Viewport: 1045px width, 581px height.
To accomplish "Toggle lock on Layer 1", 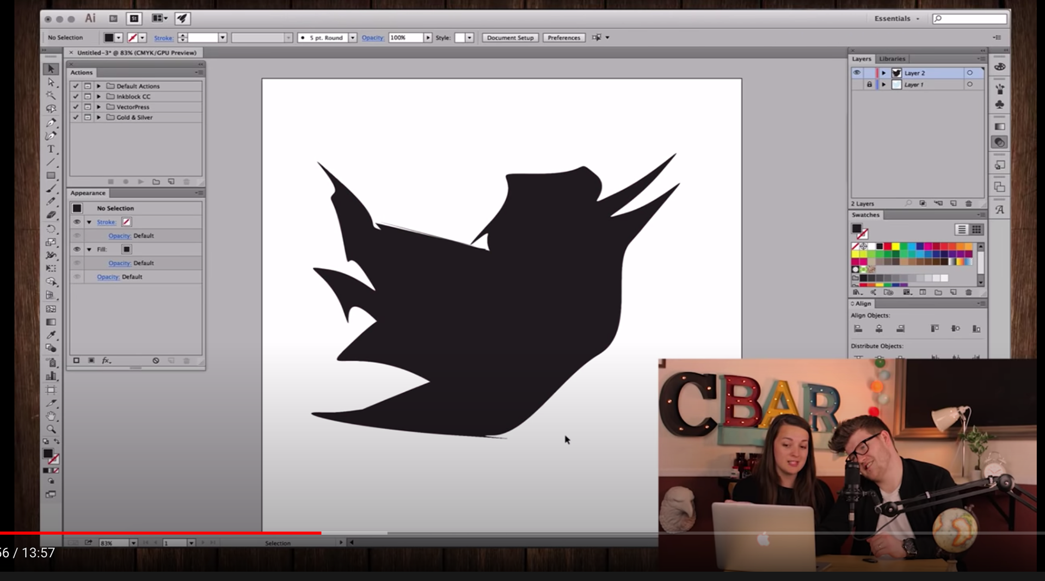I will [869, 85].
